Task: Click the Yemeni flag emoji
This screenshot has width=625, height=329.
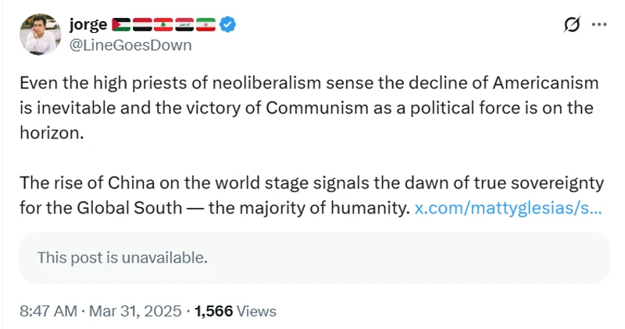Action: point(143,25)
